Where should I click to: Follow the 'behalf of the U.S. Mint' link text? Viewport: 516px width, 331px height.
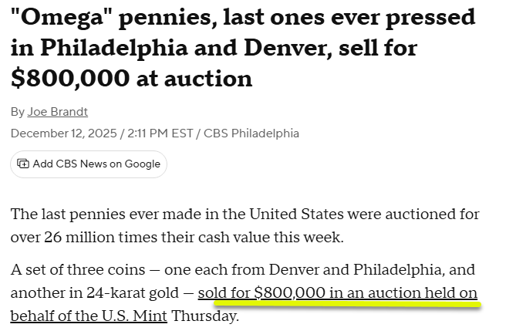point(89,316)
